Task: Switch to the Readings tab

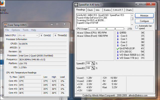Action: click(x=80, y=10)
